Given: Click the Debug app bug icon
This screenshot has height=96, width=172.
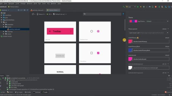Looking at the screenshot, I should coord(144,7).
